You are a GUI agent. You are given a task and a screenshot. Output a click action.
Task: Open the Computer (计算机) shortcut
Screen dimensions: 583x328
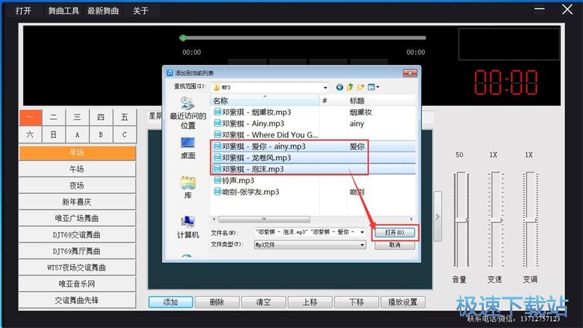click(x=188, y=227)
